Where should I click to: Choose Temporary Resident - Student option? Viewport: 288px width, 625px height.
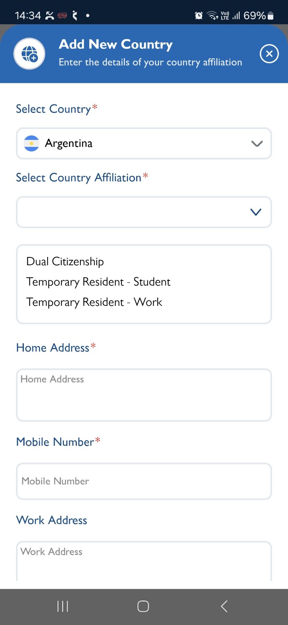tap(98, 282)
